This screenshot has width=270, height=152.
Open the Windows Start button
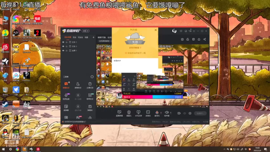3,149
